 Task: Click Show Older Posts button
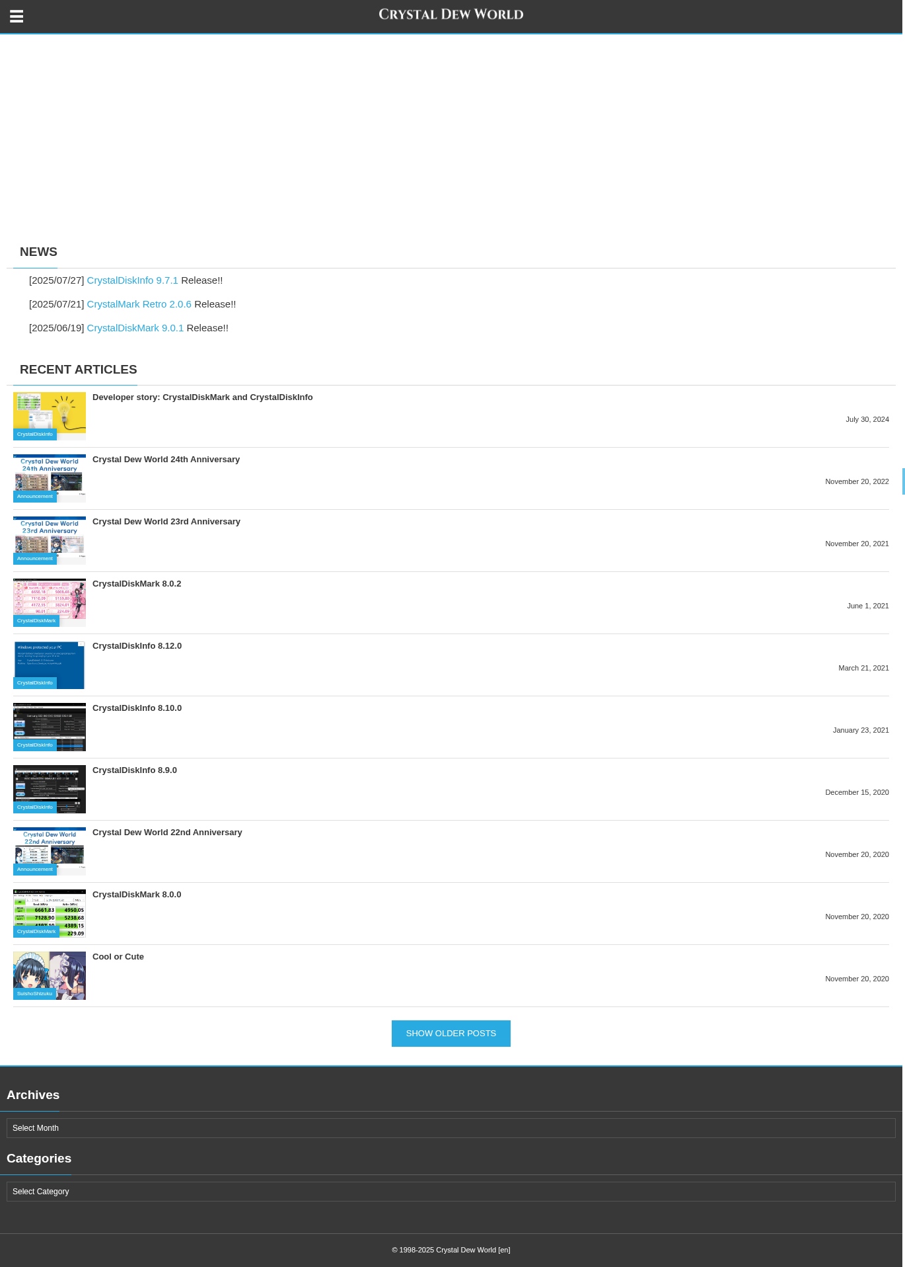[451, 1034]
